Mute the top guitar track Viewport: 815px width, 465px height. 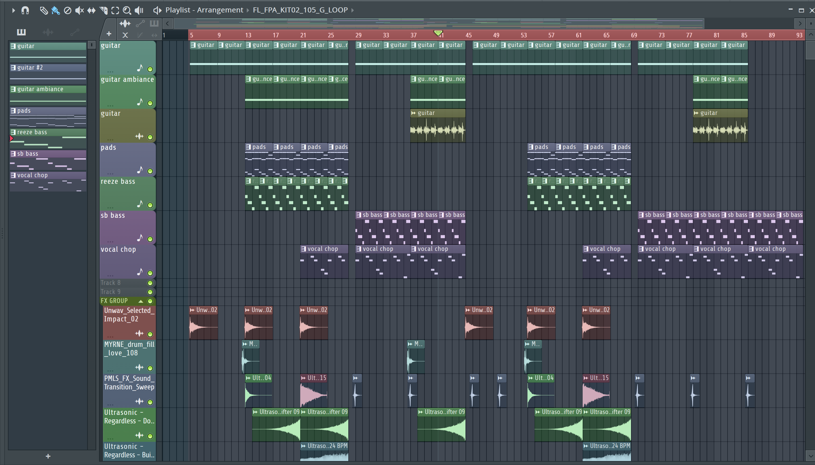click(150, 69)
